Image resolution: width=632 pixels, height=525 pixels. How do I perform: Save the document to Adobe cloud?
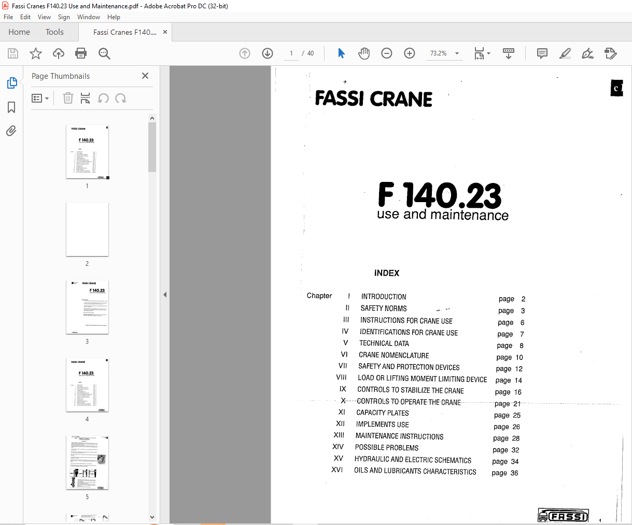click(58, 53)
